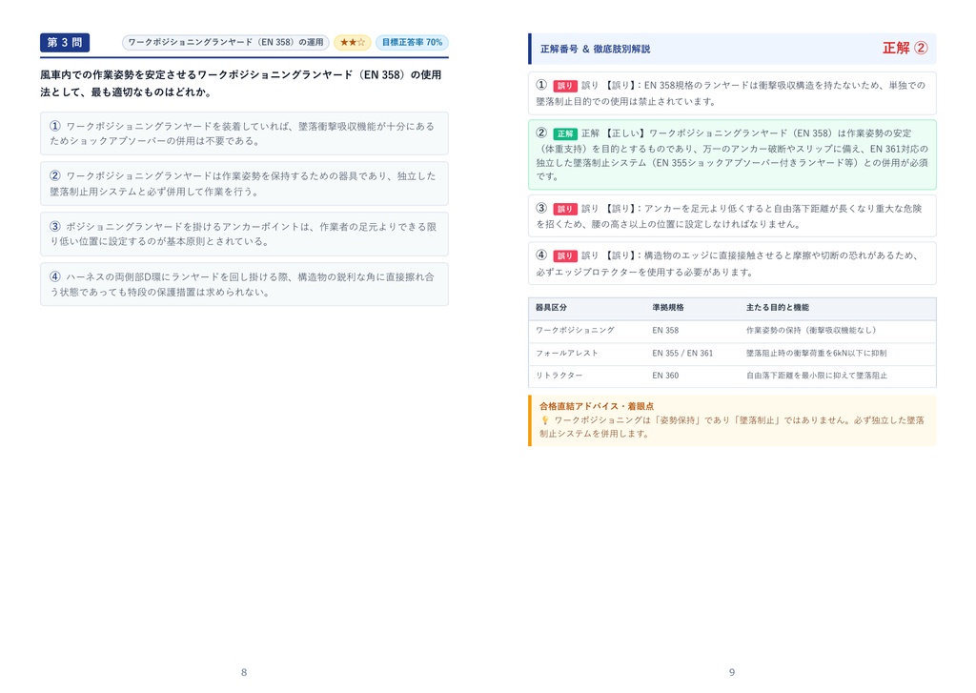The width and height of the screenshot is (976, 693).
Task: Click the 主たる目的と機能 table column header
Action: 778,308
